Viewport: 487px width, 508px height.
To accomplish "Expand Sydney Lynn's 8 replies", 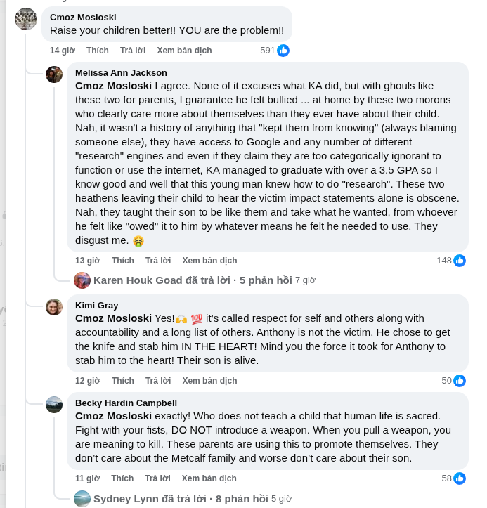I will click(181, 499).
